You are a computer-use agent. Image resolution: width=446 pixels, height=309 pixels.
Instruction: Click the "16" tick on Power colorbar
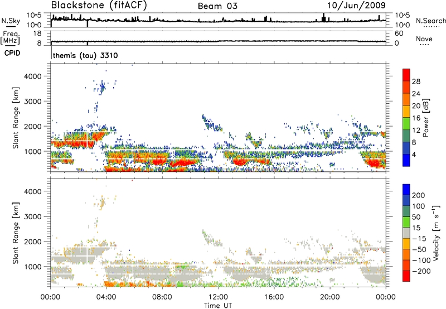click(416, 118)
